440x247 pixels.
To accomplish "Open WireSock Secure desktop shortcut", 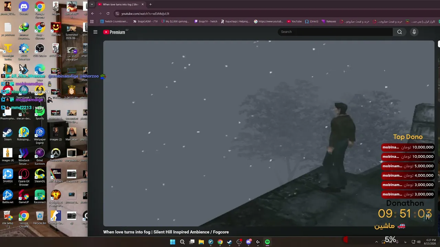I will [x=24, y=157].
